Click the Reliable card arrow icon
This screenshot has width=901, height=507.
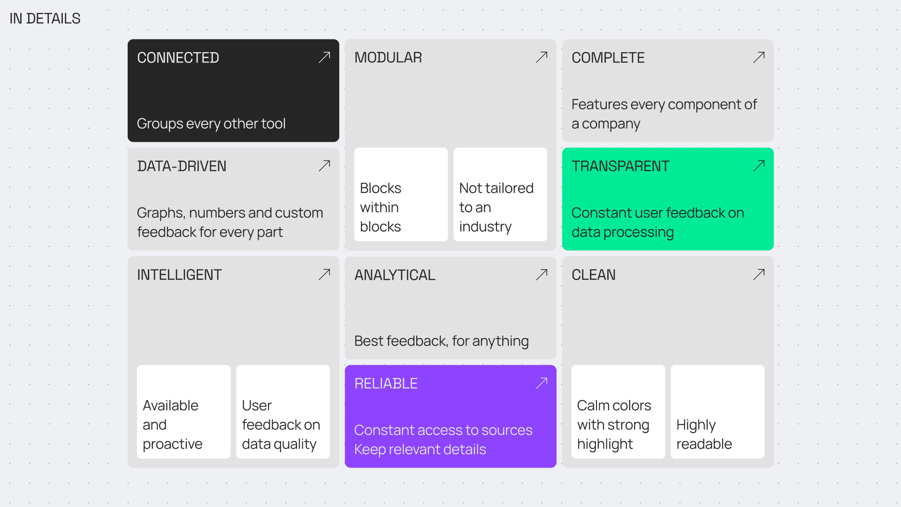542,383
